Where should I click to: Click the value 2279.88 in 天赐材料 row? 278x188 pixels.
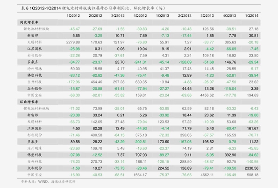pyautogui.click(x=73, y=42)
